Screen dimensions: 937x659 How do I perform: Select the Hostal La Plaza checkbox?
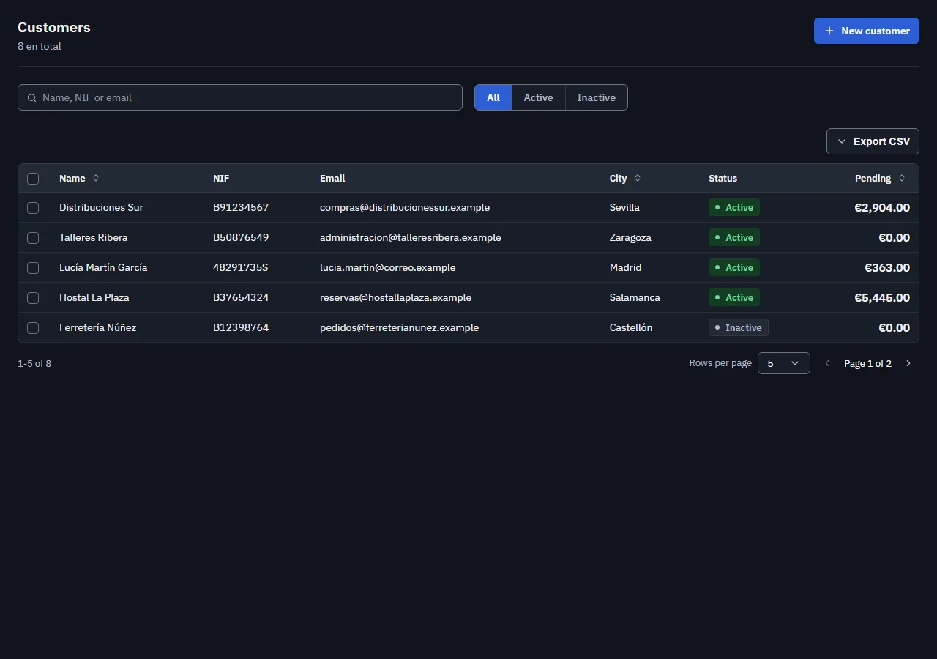pyautogui.click(x=33, y=298)
